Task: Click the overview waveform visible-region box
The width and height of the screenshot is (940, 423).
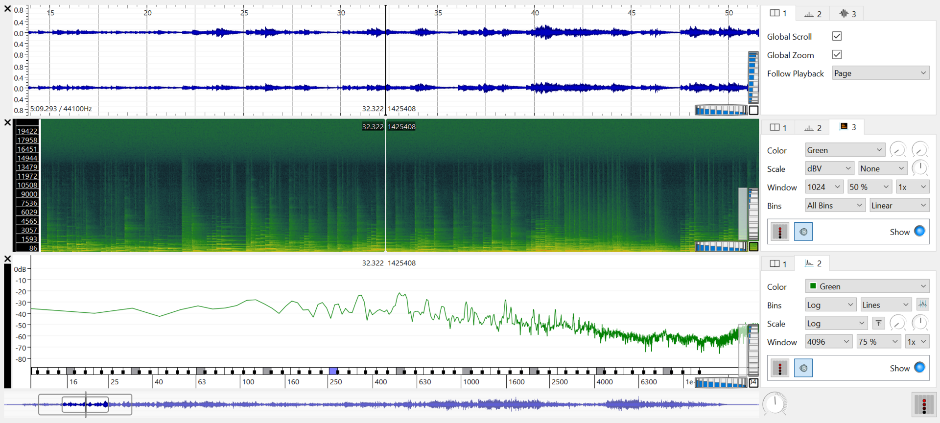Action: 85,404
